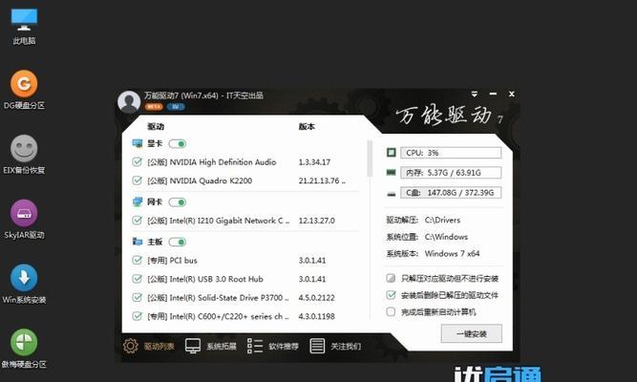Click the driver list vertical scrollbar

point(370,159)
